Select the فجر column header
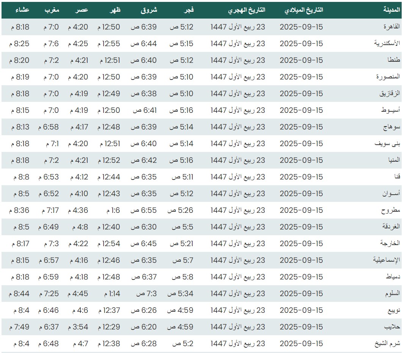 tap(189, 10)
